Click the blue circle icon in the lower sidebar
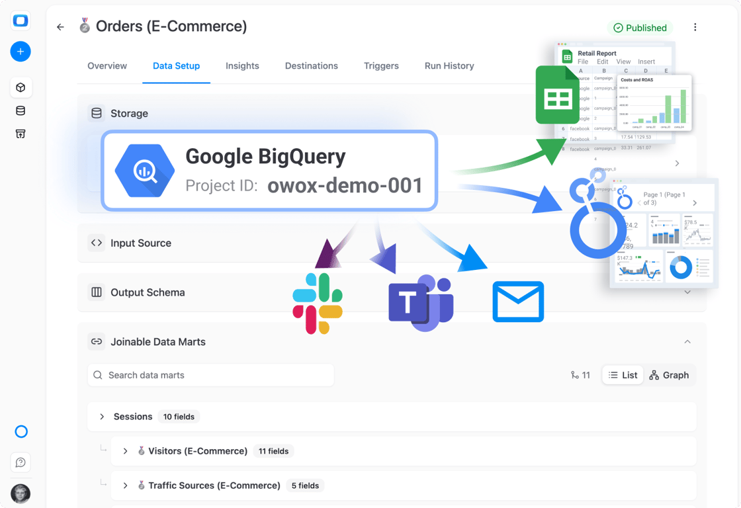This screenshot has width=741, height=508. pos(21,431)
